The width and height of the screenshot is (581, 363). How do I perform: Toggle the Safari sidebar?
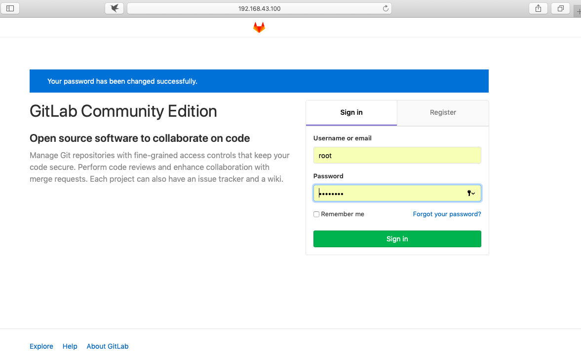click(10, 8)
